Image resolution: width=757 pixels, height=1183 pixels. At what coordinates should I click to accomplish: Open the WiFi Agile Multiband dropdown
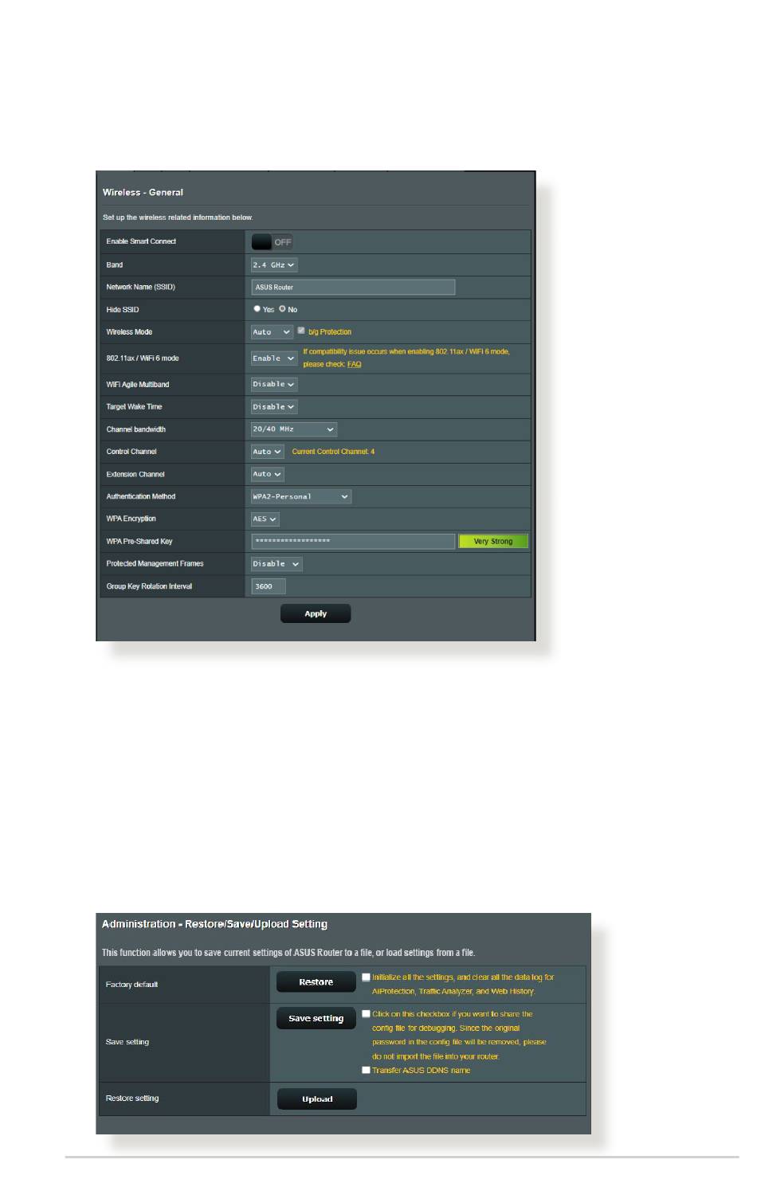click(x=274, y=384)
